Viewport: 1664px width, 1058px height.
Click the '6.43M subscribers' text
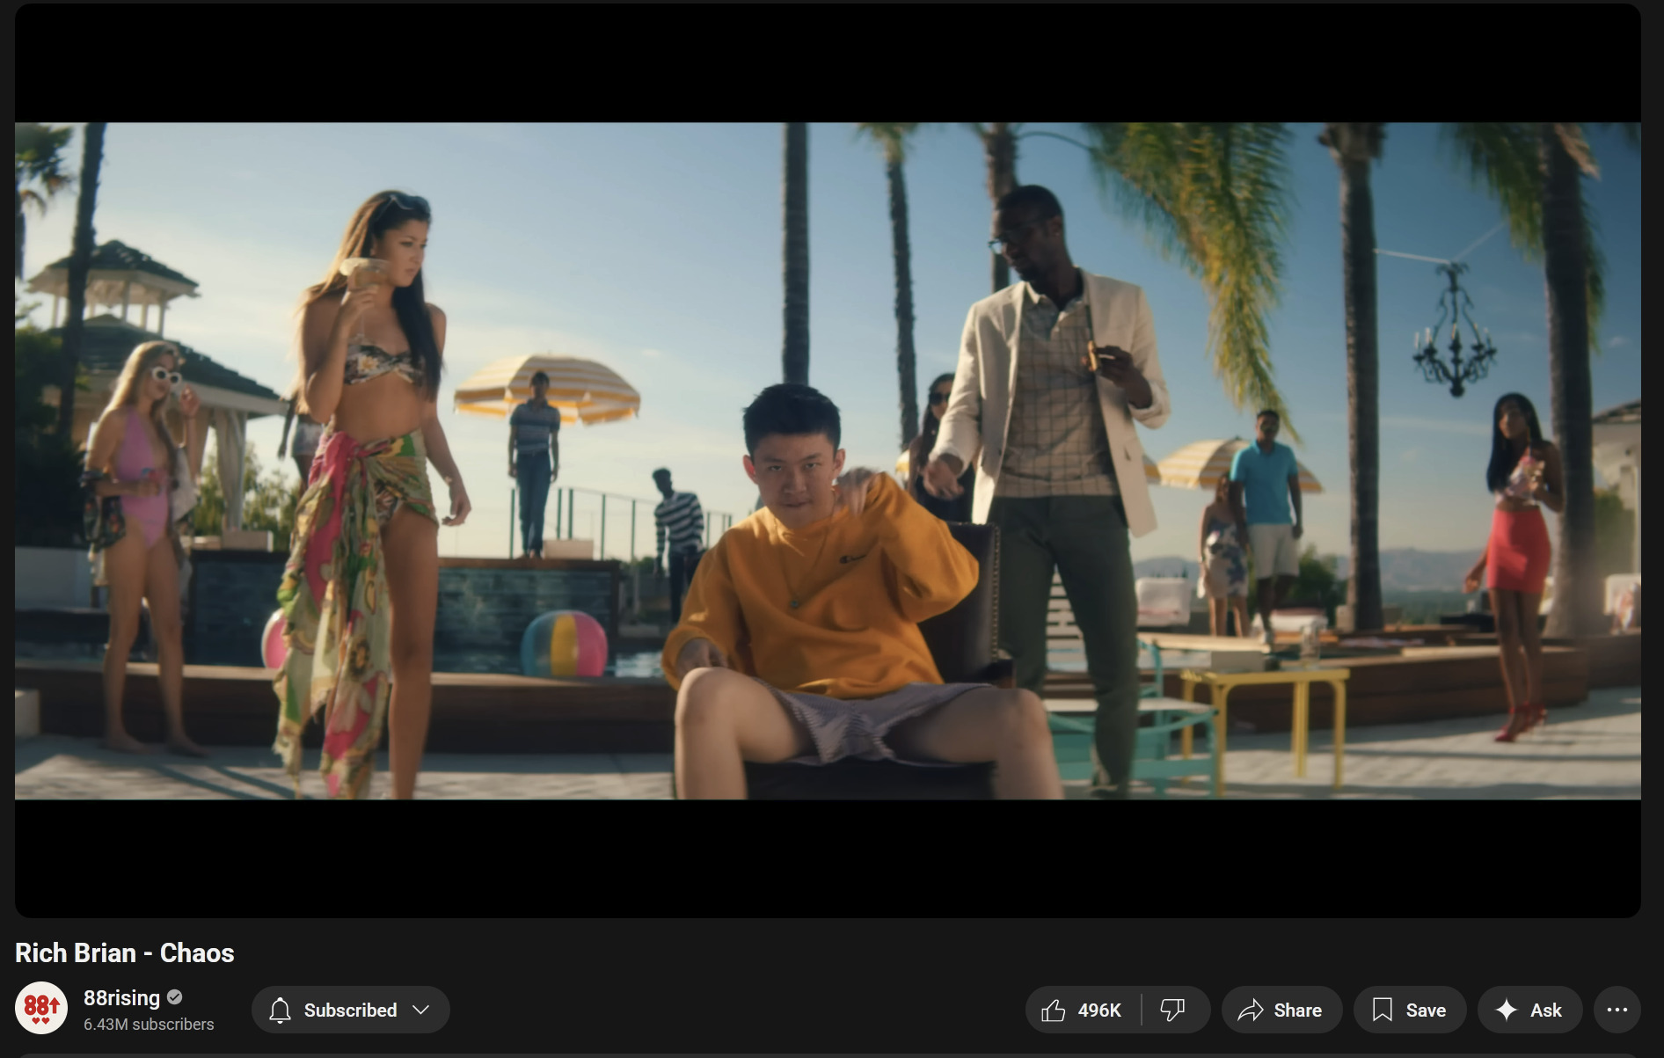[x=149, y=1024]
